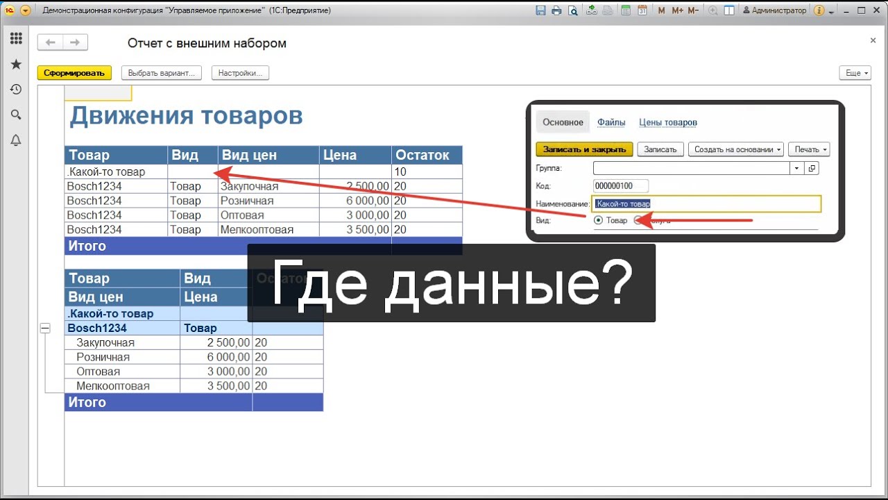Viewport: 888px width, 500px height.
Task: Click the Записать button
Action: 660,149
